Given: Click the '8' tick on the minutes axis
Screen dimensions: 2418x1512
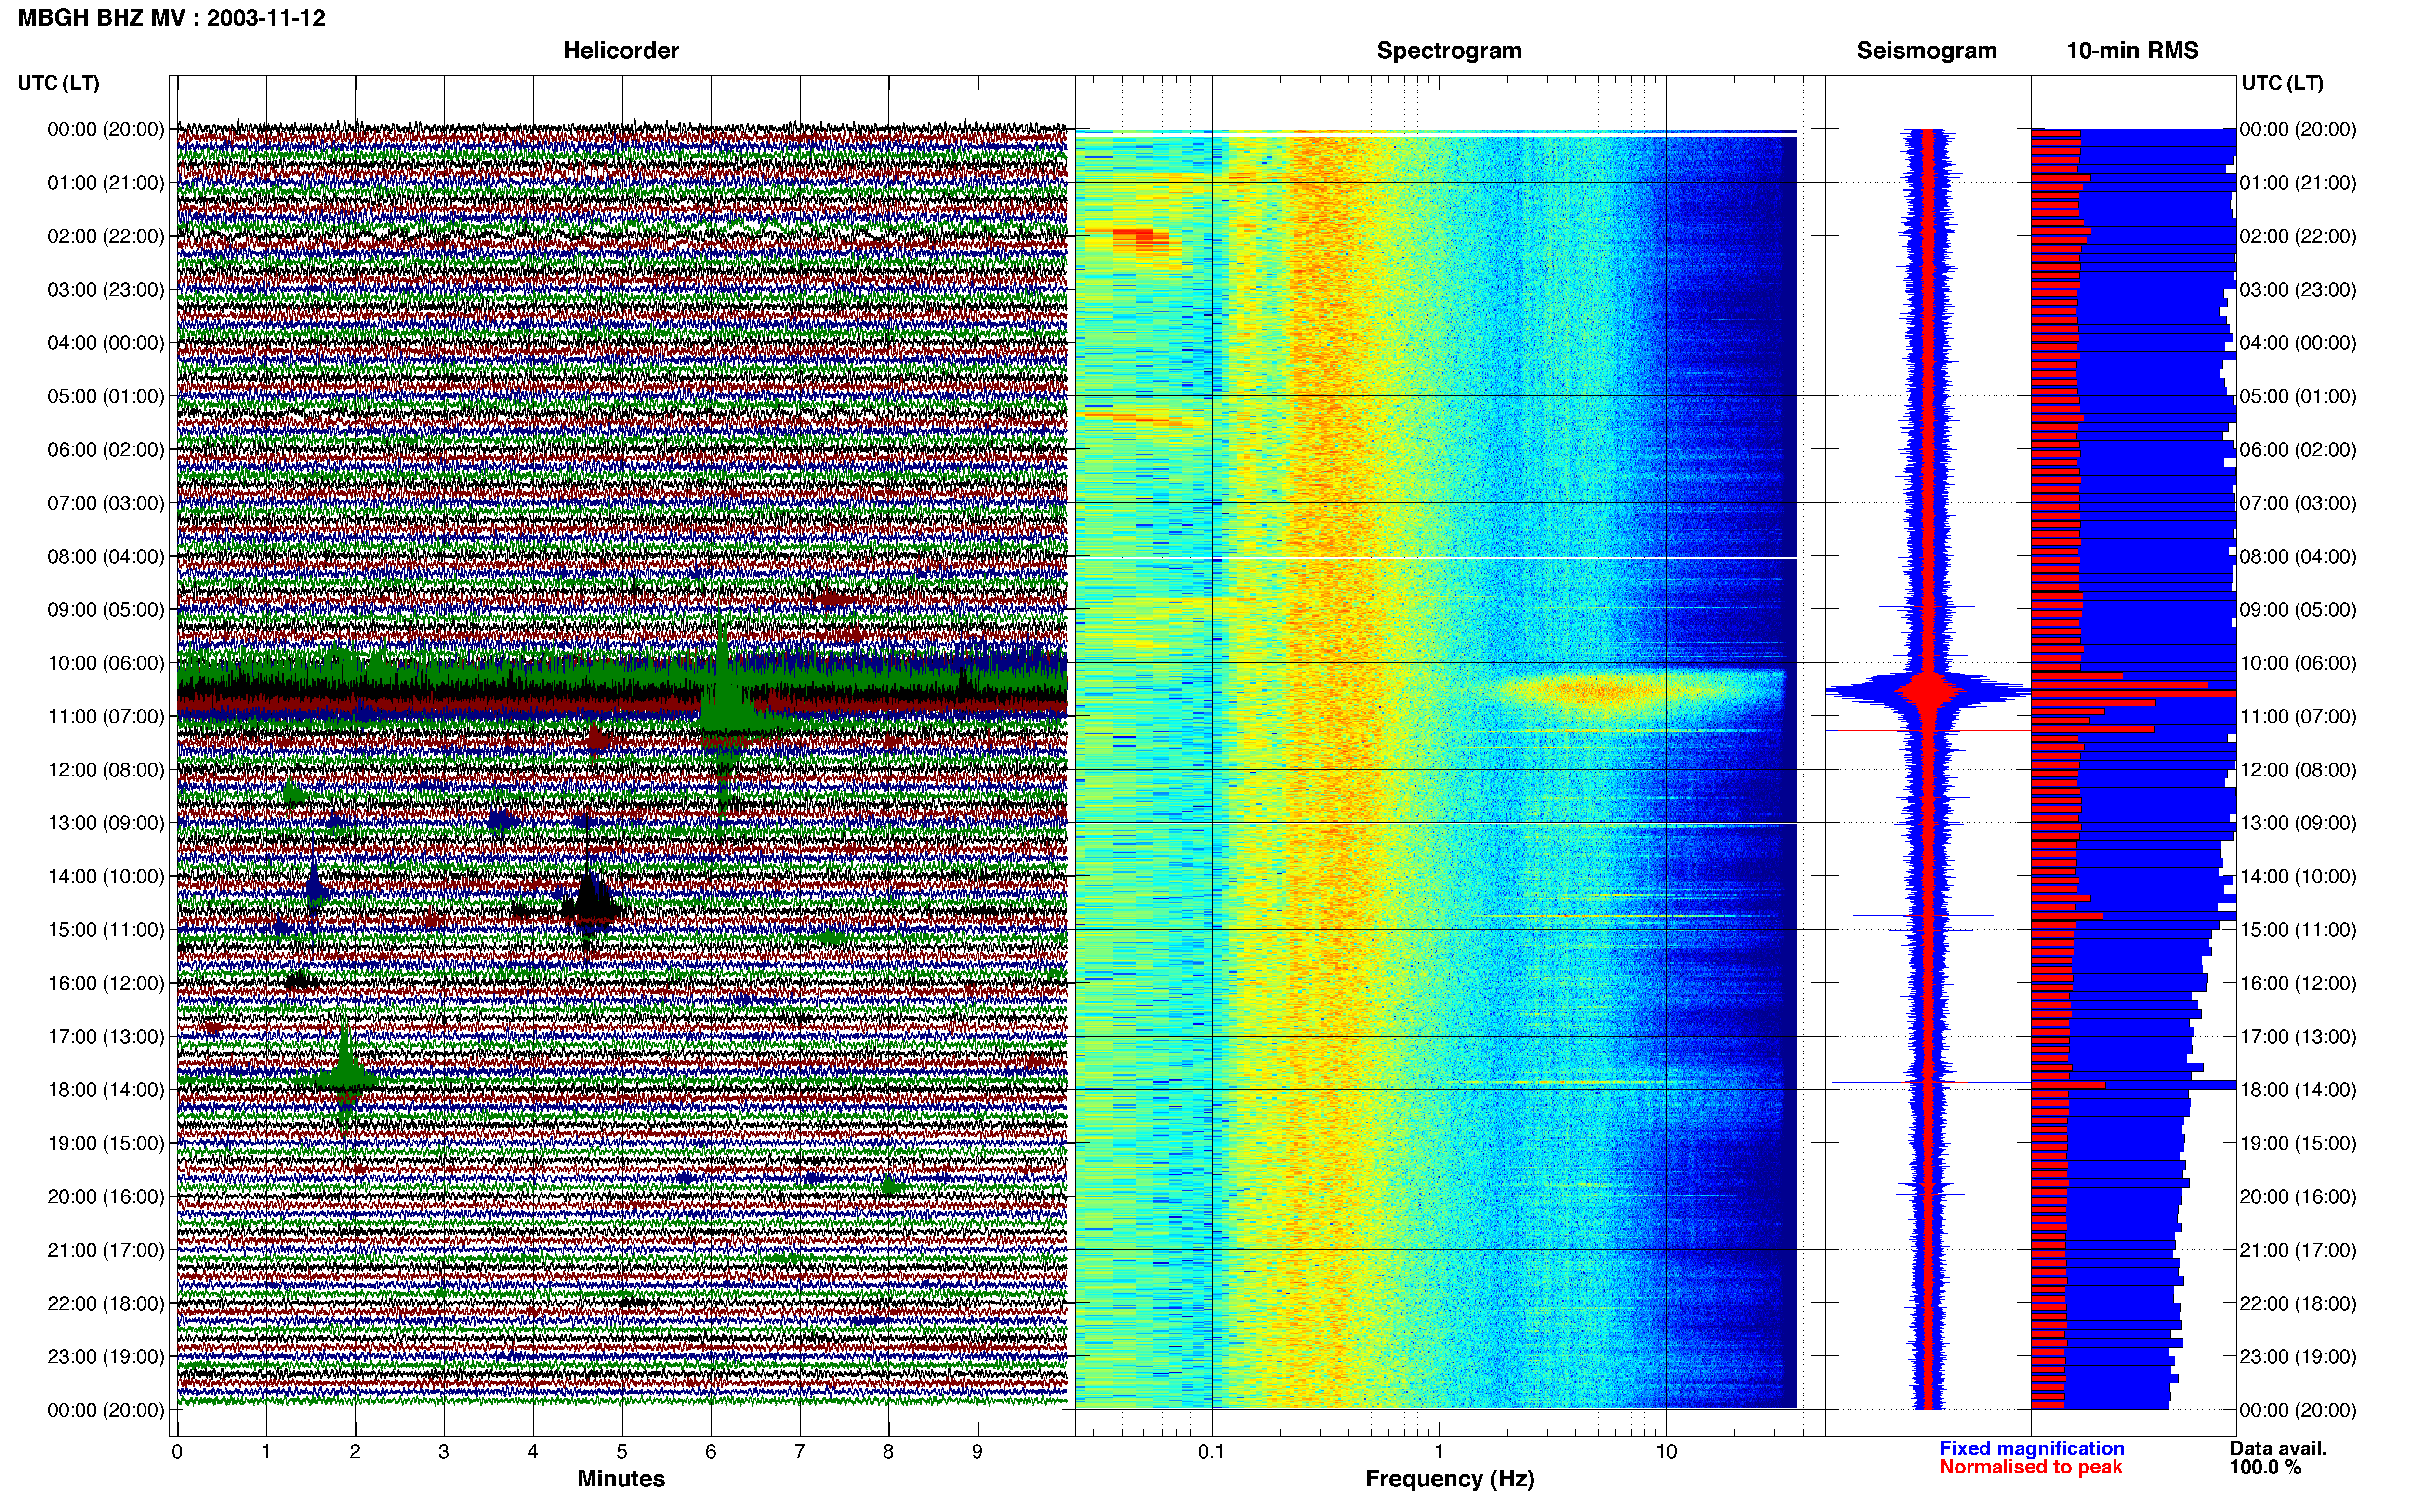Looking at the screenshot, I should point(888,1451).
